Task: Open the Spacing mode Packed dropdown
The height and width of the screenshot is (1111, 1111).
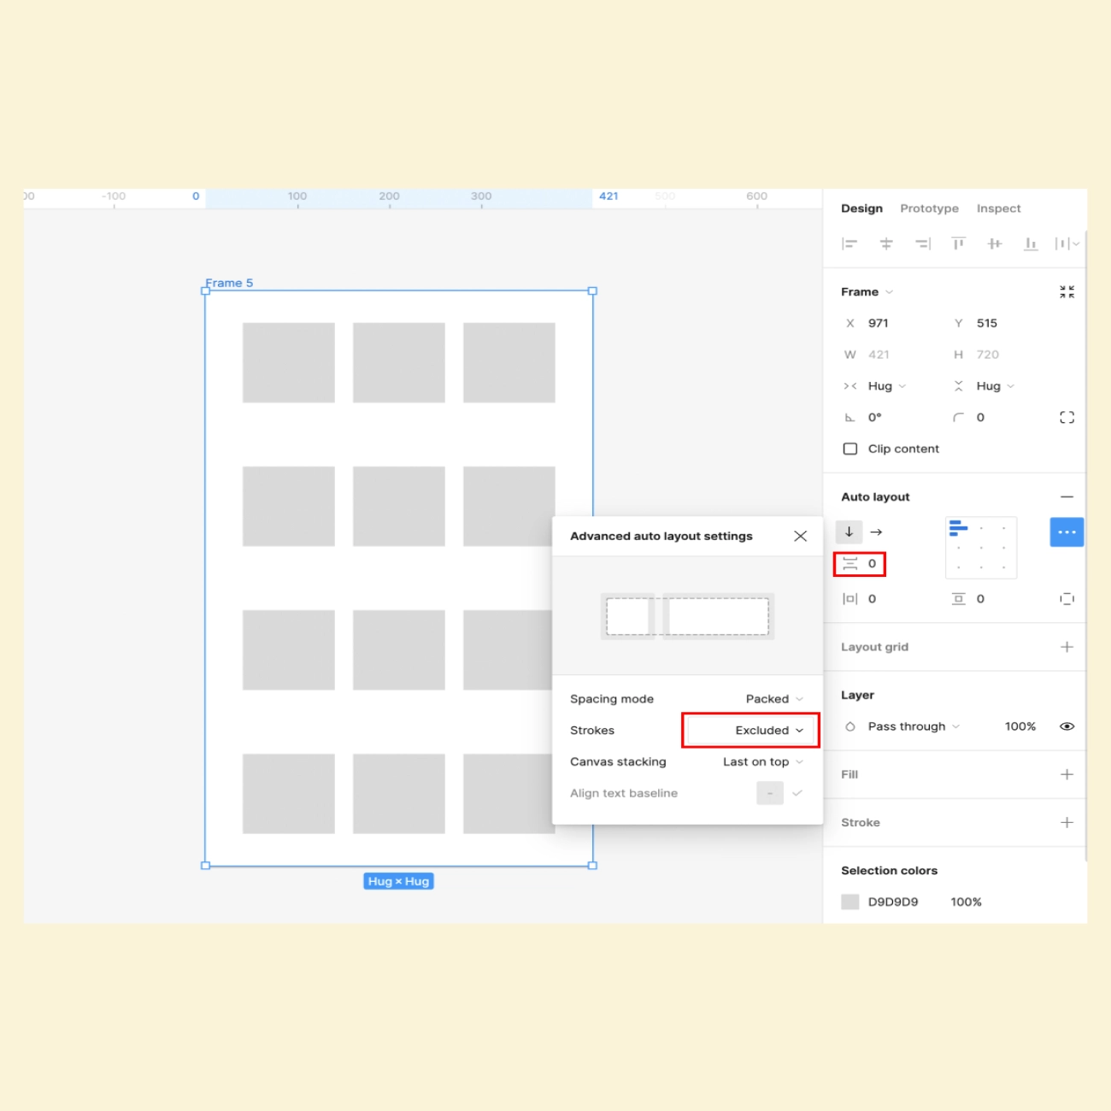Action: (x=774, y=699)
